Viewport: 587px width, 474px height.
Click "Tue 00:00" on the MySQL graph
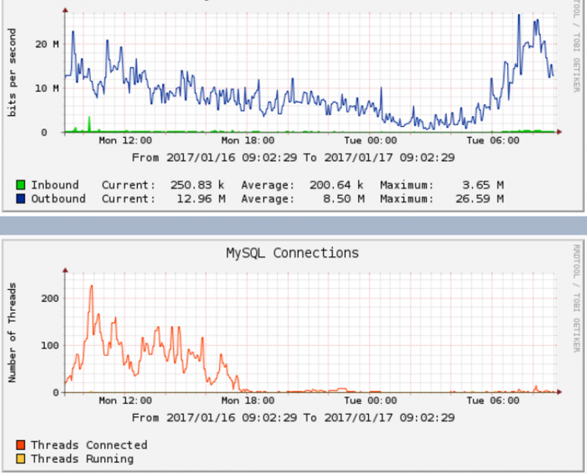(x=371, y=401)
